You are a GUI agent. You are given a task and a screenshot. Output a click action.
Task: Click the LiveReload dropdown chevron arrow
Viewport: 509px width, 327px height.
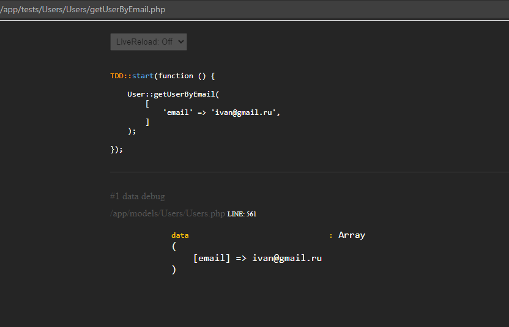[181, 42]
